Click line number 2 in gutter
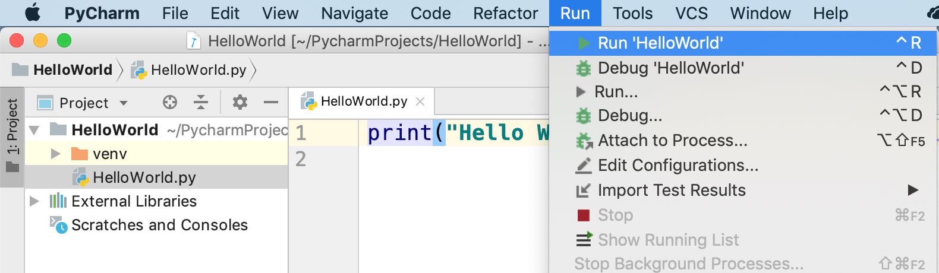939x273 pixels. [301, 159]
